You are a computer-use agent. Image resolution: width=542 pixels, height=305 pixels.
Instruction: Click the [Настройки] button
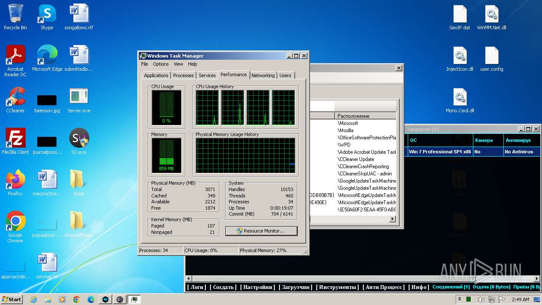(258, 287)
